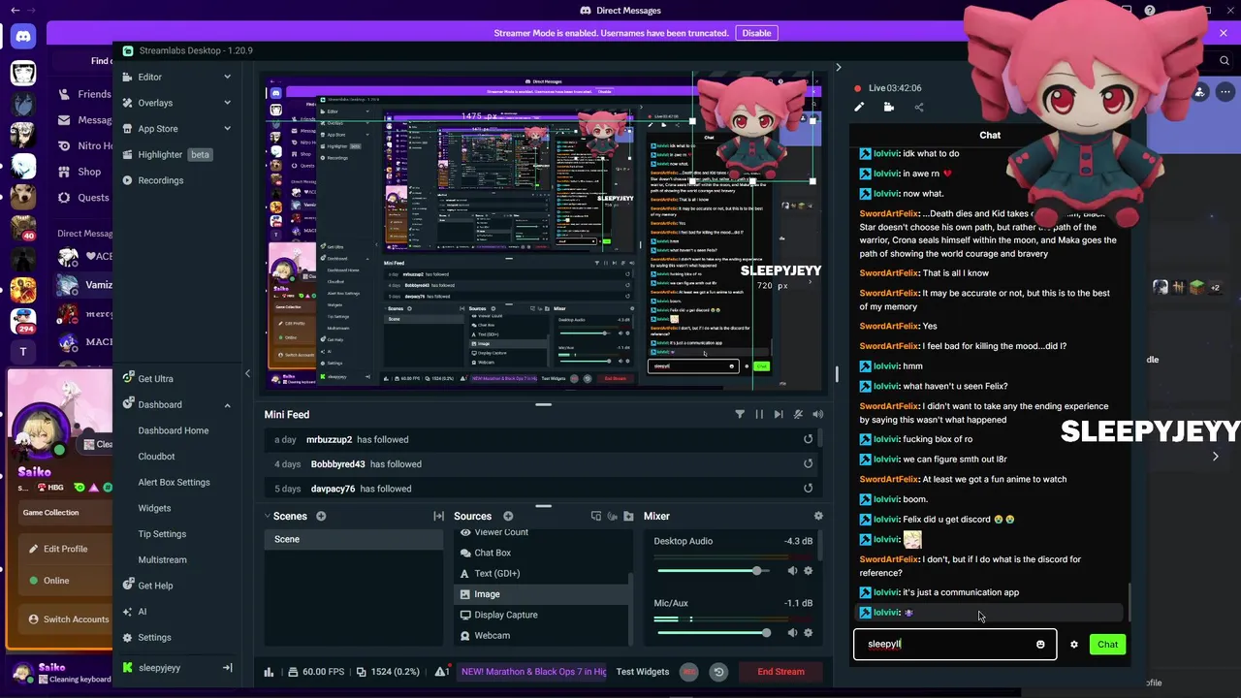Click the Test Widgets button
1241x698 pixels.
(x=643, y=672)
